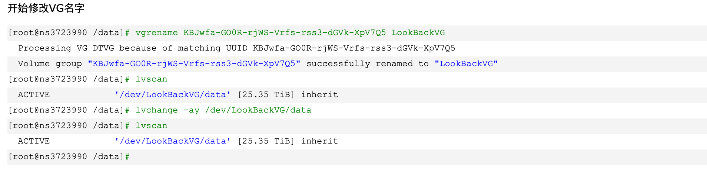Click LookBackVG at end of vgrename command
The height and width of the screenshot is (169, 707).
point(418,33)
